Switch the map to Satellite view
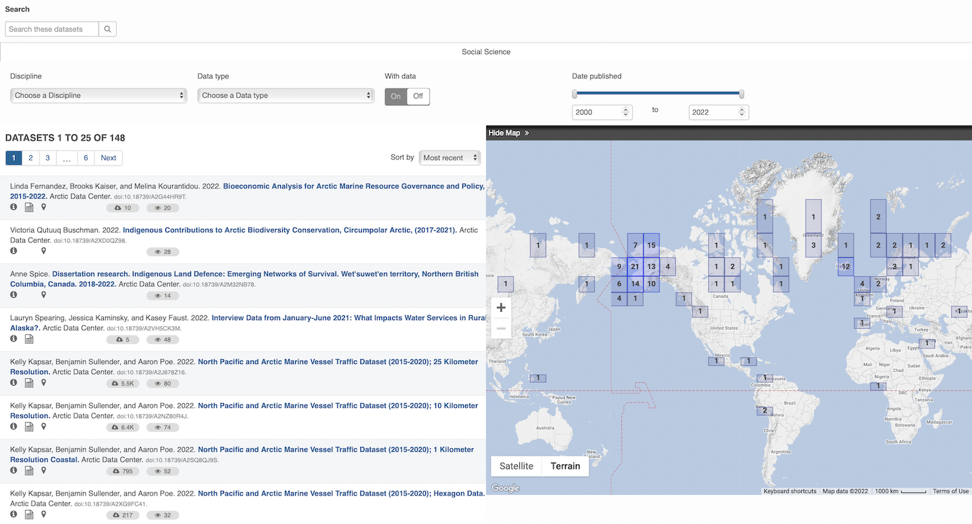The width and height of the screenshot is (972, 524). pos(516,466)
